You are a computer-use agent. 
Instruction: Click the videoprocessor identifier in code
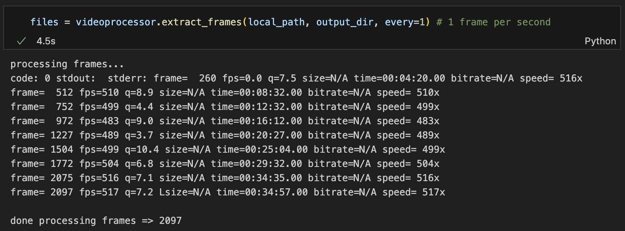click(x=116, y=22)
